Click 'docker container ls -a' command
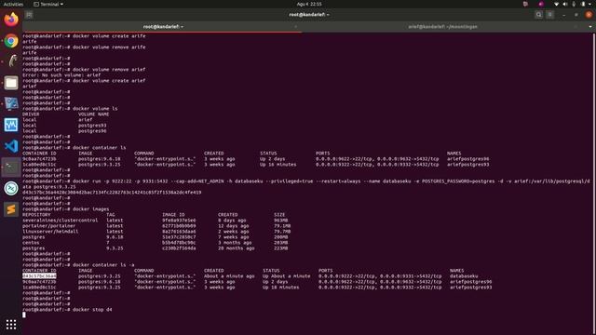 coord(103,264)
